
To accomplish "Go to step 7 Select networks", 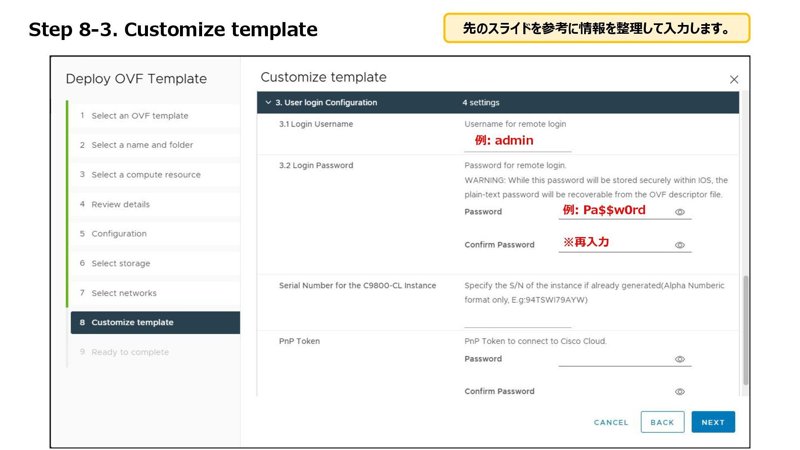I will pyautogui.click(x=124, y=293).
